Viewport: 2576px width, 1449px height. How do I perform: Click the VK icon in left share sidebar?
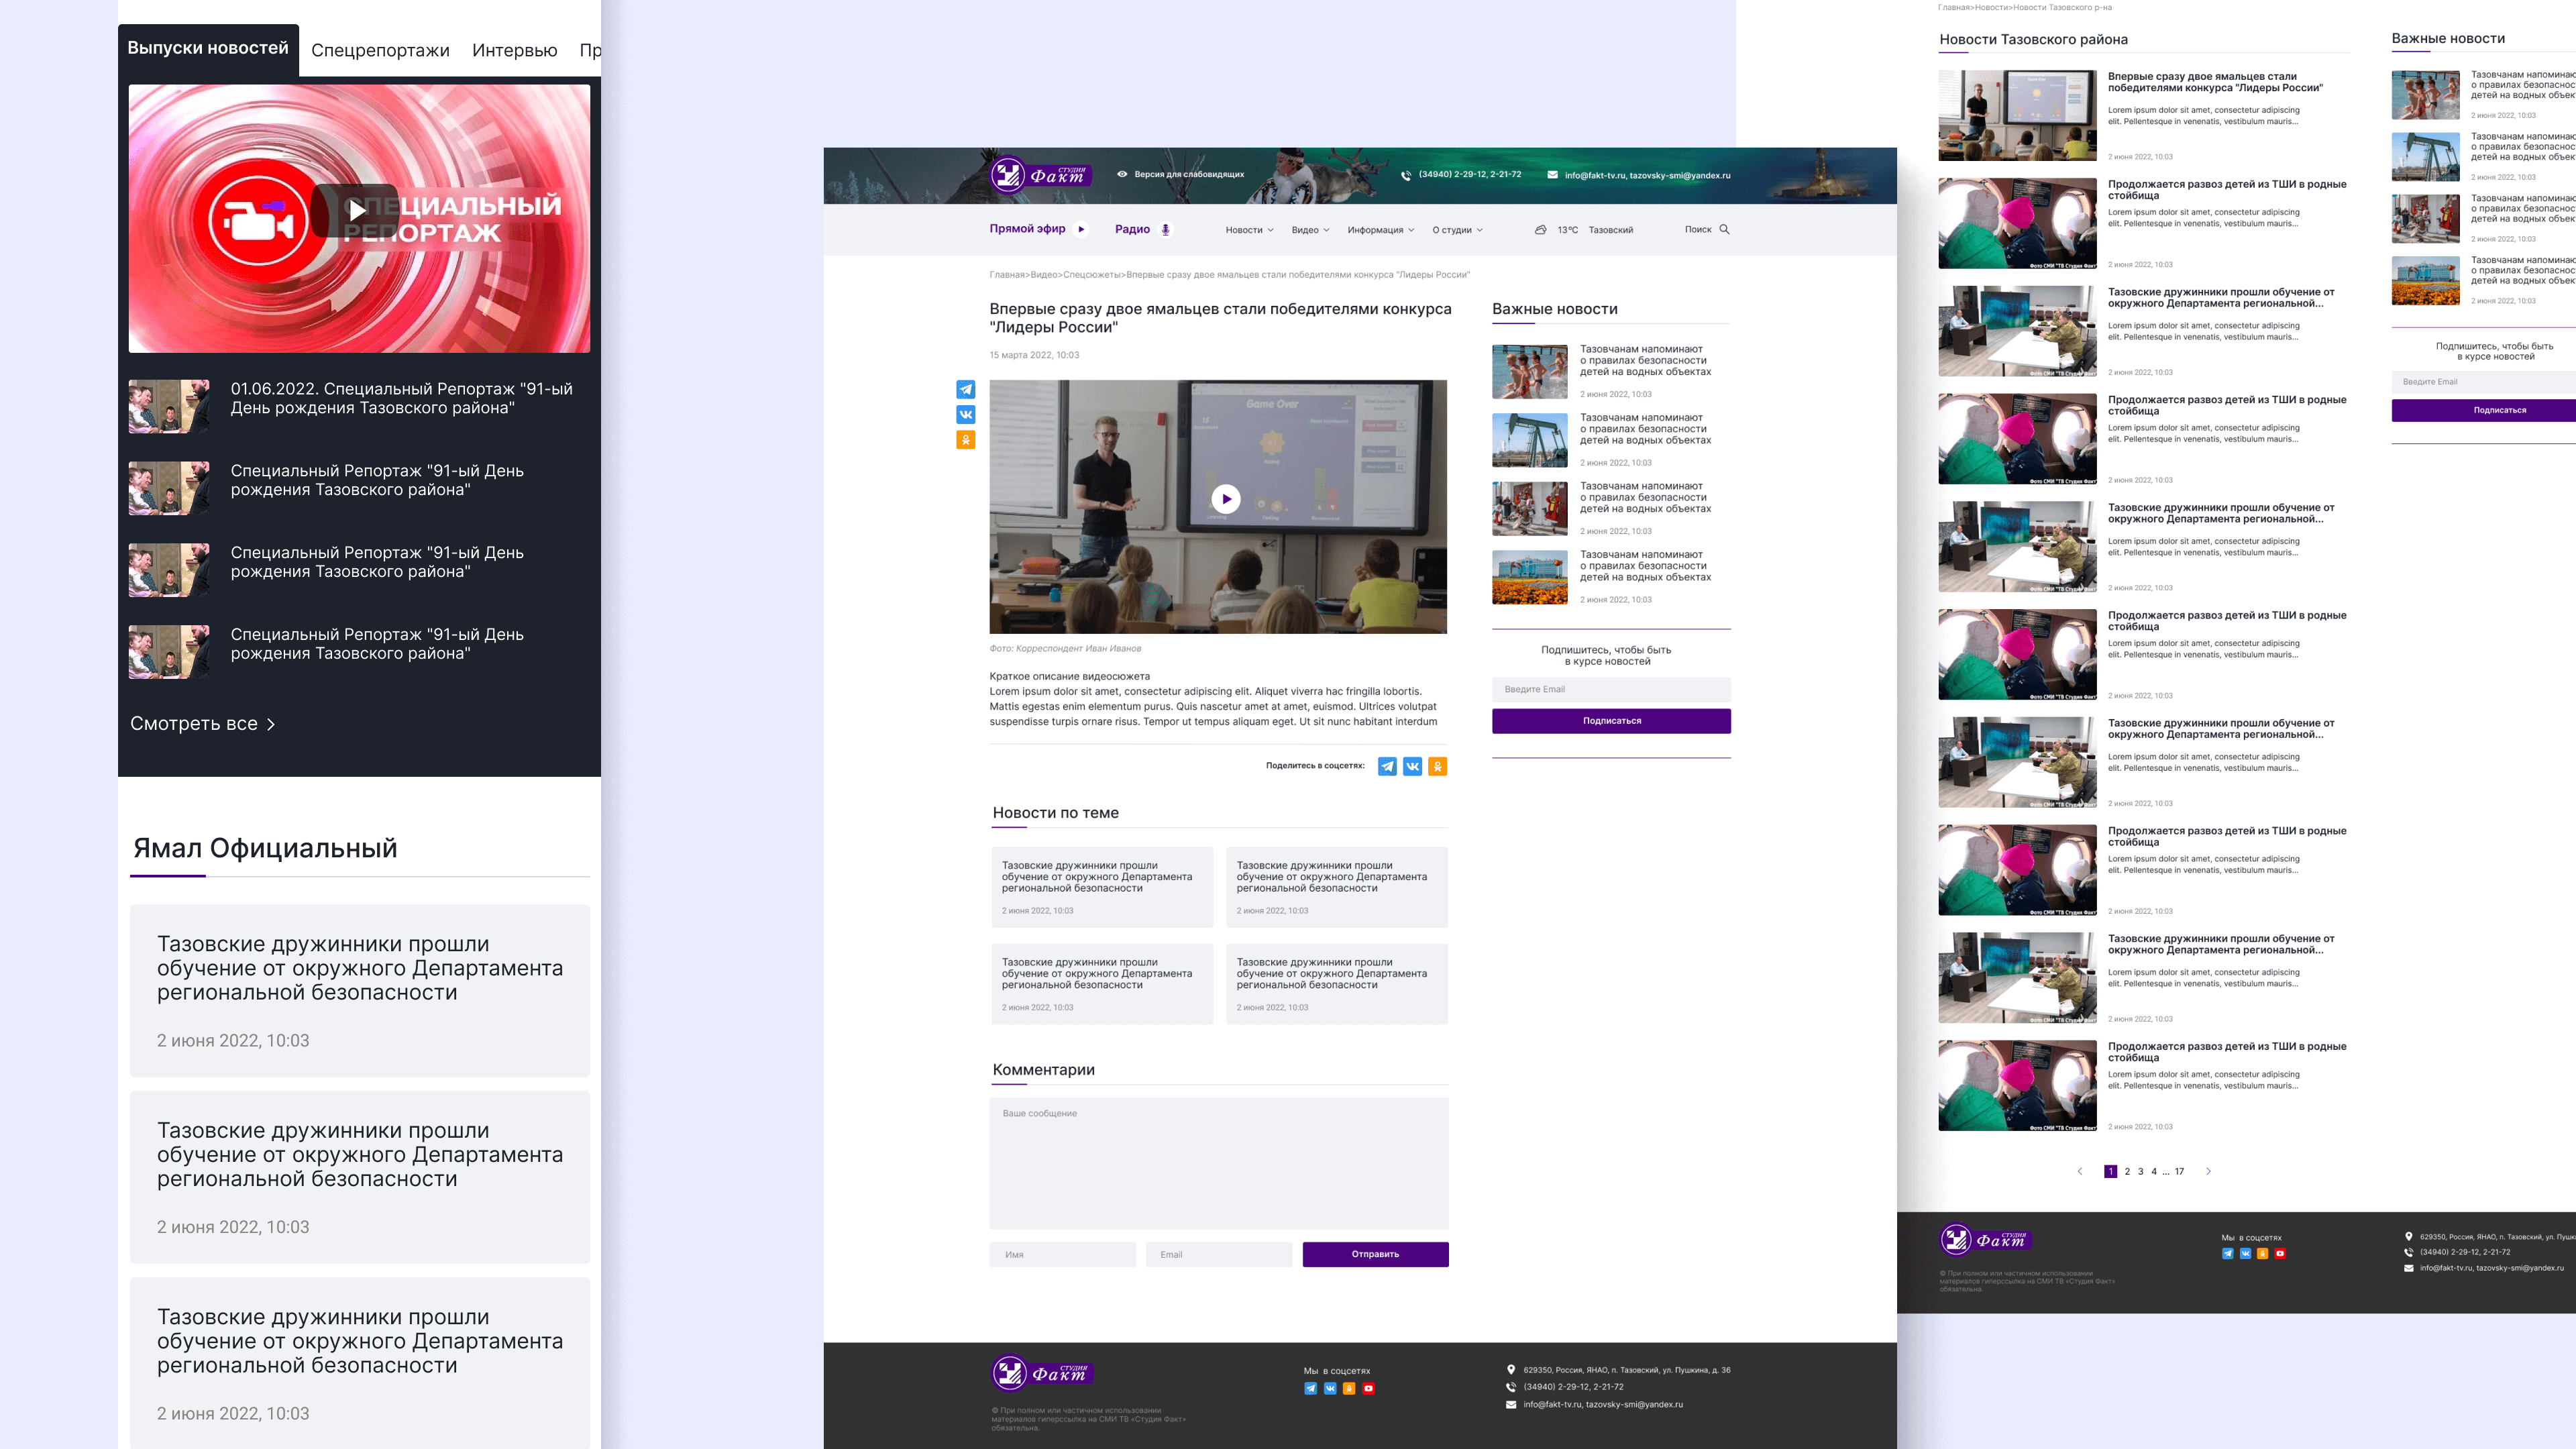tap(965, 414)
